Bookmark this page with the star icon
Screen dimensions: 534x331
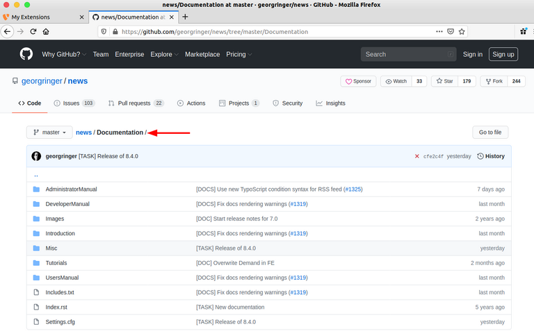(x=462, y=31)
